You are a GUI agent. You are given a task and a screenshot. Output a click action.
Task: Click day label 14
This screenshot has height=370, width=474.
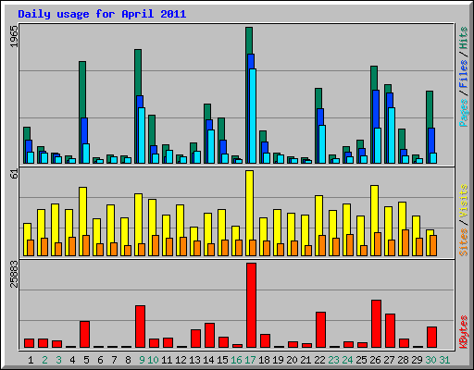point(208,360)
